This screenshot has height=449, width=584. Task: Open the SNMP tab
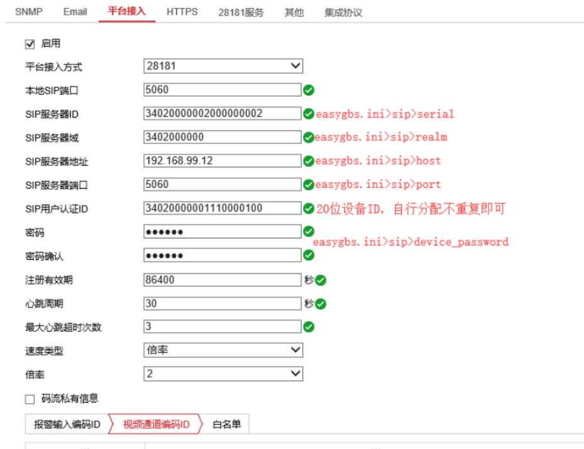[x=29, y=12]
